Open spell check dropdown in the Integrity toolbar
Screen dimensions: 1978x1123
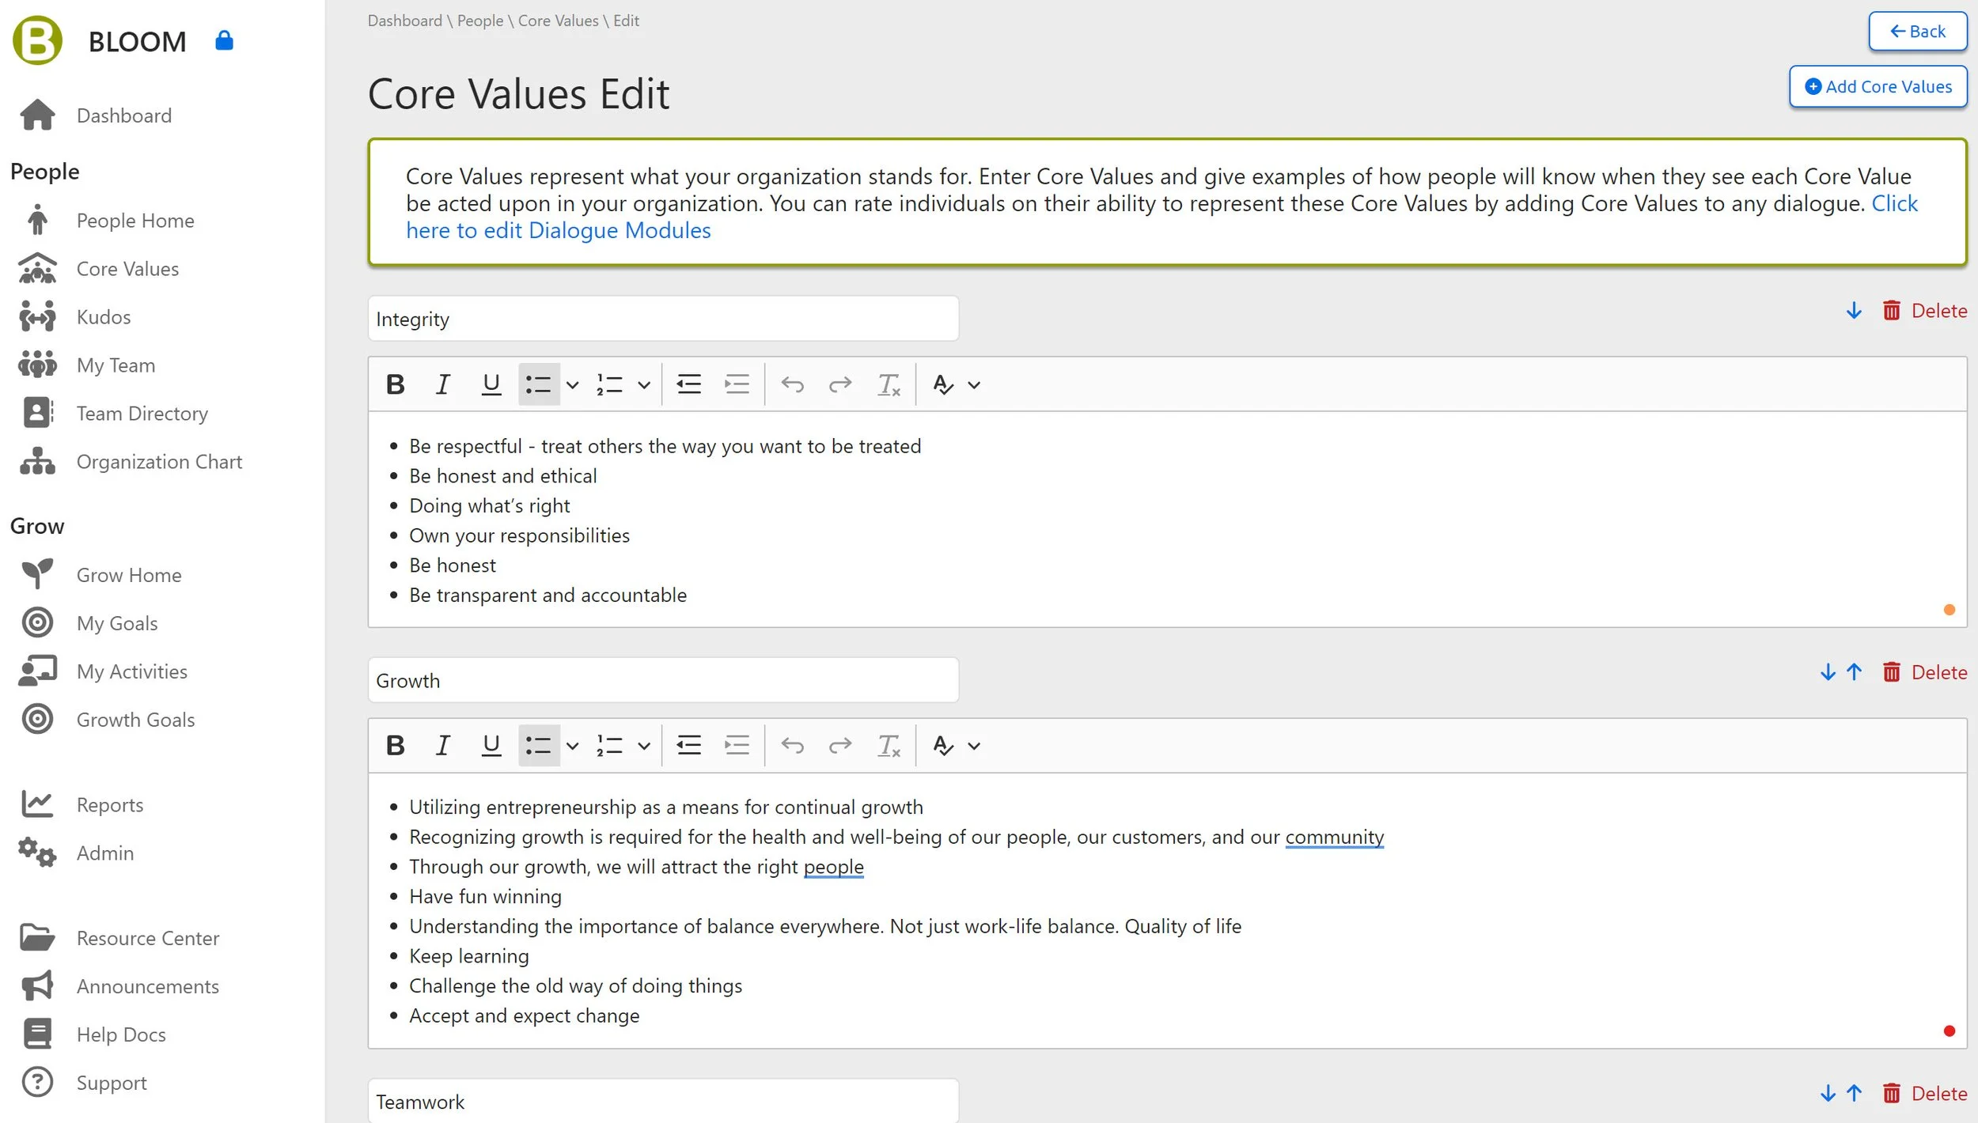tap(974, 385)
